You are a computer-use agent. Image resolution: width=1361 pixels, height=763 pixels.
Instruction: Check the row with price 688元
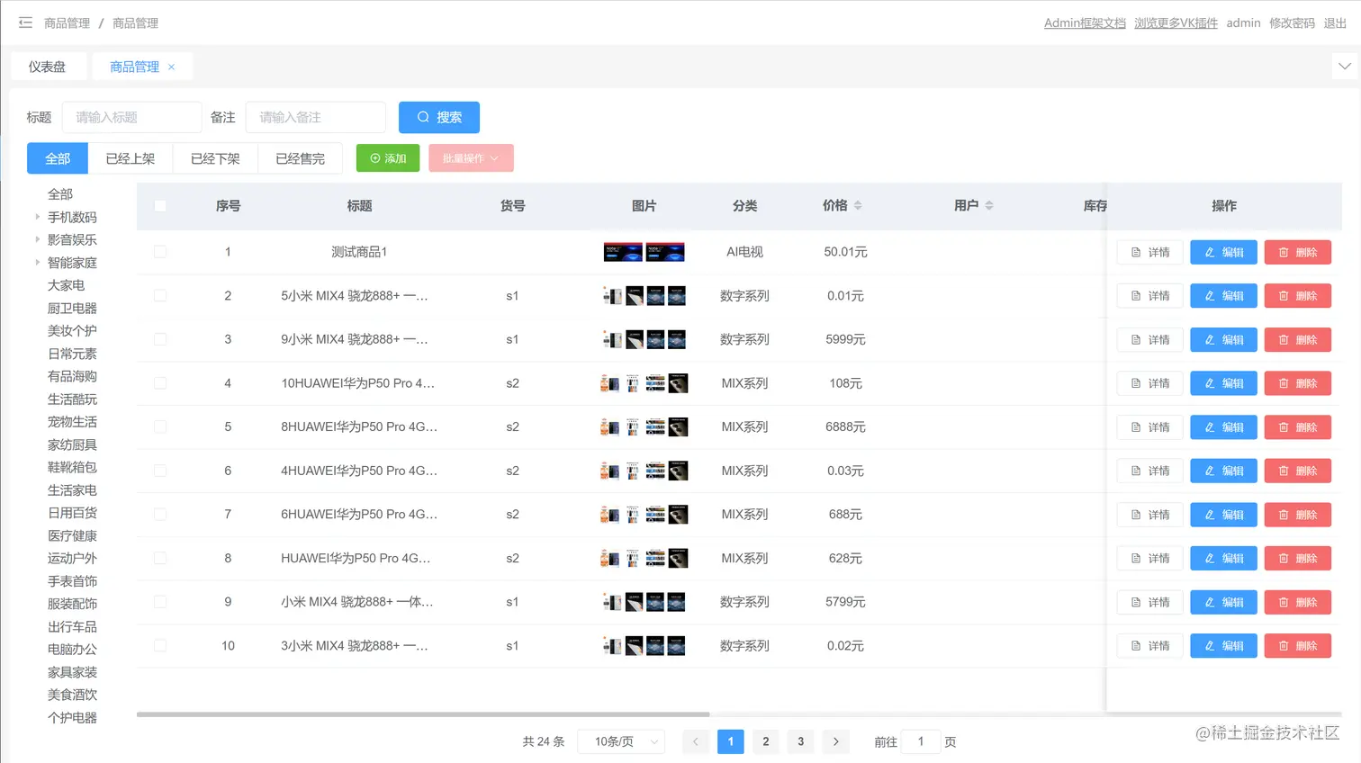click(x=160, y=515)
